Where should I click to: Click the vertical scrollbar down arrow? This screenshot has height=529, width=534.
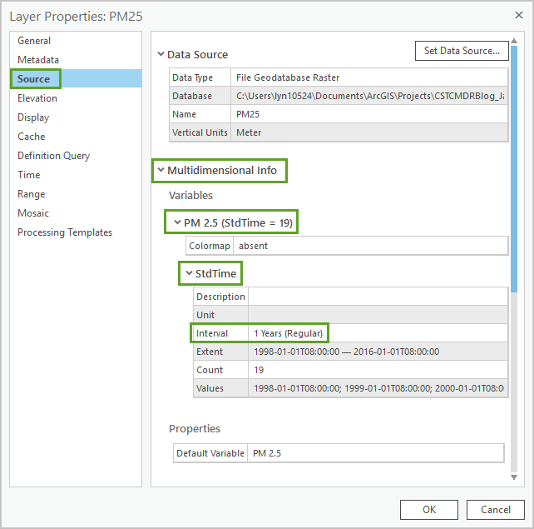point(514,477)
